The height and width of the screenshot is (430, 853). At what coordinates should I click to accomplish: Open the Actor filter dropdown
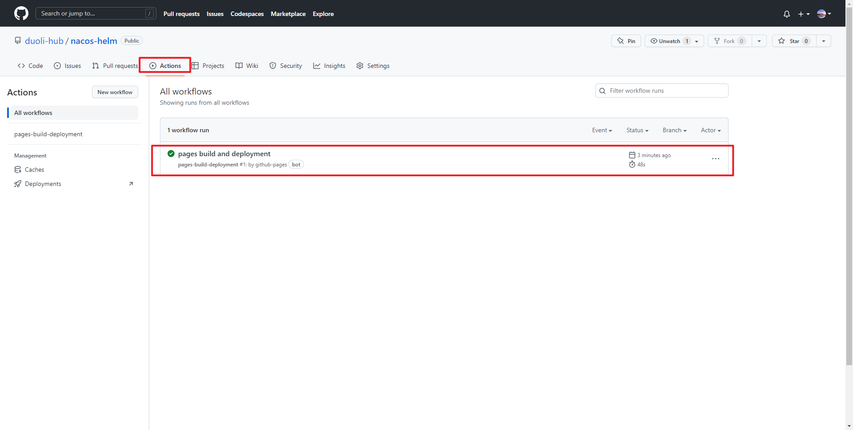coord(710,130)
